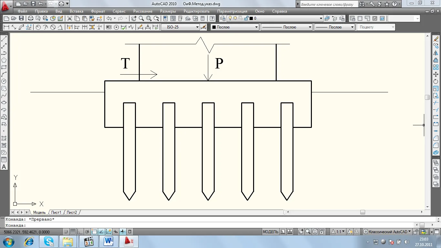Select the Aligned dimension tool
This screenshot has width=441, height=248.
click(14, 27)
